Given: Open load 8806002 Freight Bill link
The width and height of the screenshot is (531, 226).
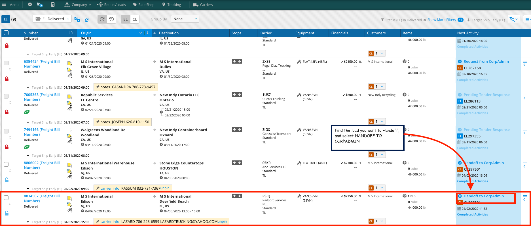Looking at the screenshot, I should pyautogui.click(x=42, y=165).
